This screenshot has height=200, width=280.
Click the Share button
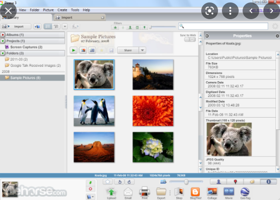(128, 50)
